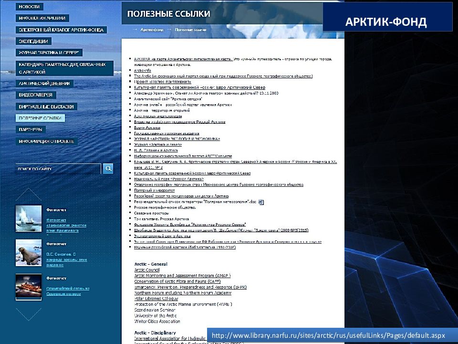Screen dimensions: 458x344
Task: Click the up arrow above the photo reports
Action: pos(29,194)
